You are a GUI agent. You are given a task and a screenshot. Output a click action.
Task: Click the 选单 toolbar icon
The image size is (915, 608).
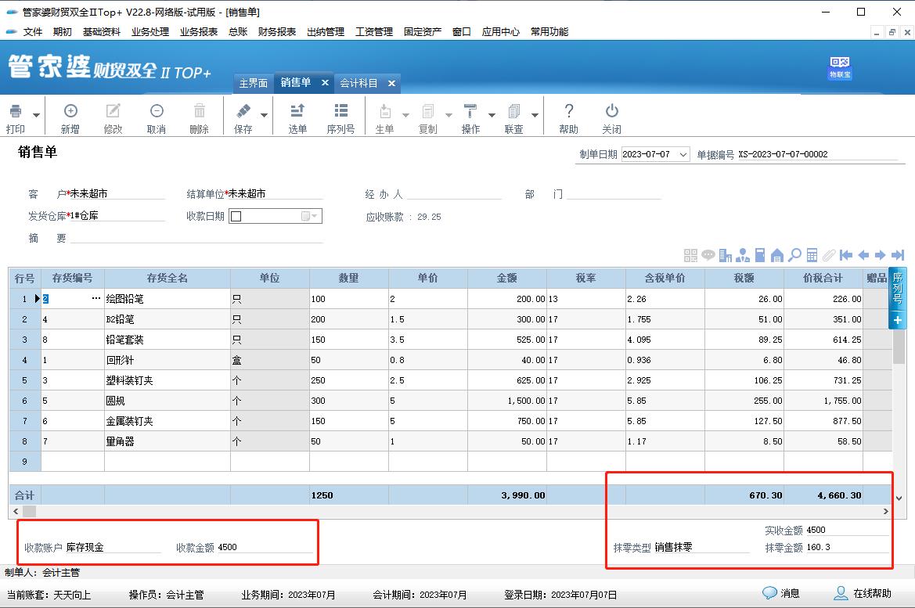point(297,111)
